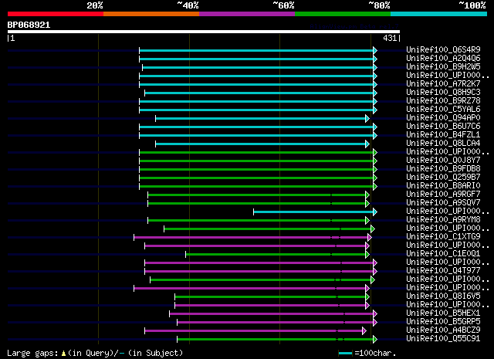494x359 pixels.
Task: Click the arrowhead ending the Q8LCA4 alignment
Action: click(367, 144)
